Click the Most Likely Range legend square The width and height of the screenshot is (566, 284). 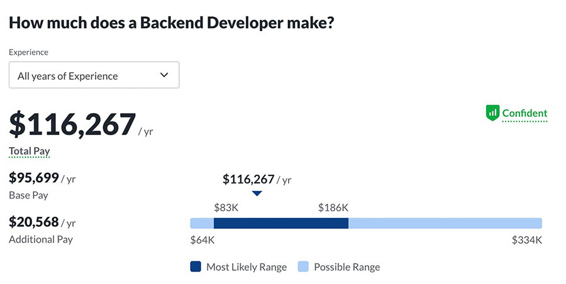click(x=196, y=266)
